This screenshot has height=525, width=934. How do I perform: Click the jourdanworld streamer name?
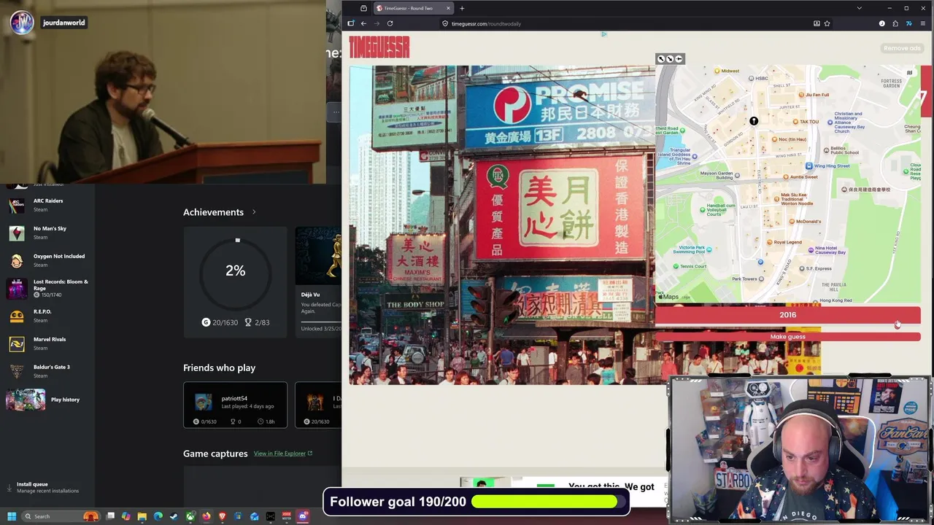click(63, 23)
